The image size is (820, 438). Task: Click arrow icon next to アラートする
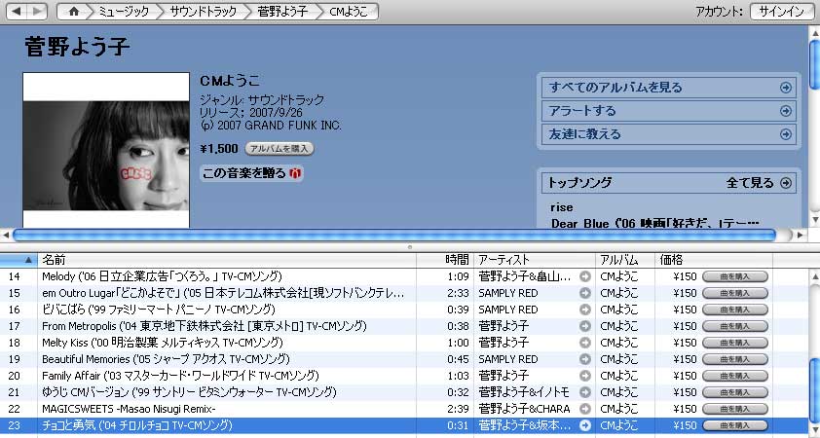(x=785, y=111)
